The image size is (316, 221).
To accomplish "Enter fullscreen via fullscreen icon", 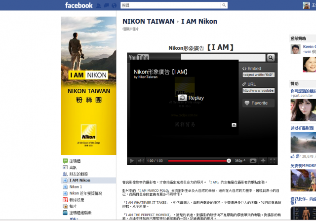I will pos(273,161).
